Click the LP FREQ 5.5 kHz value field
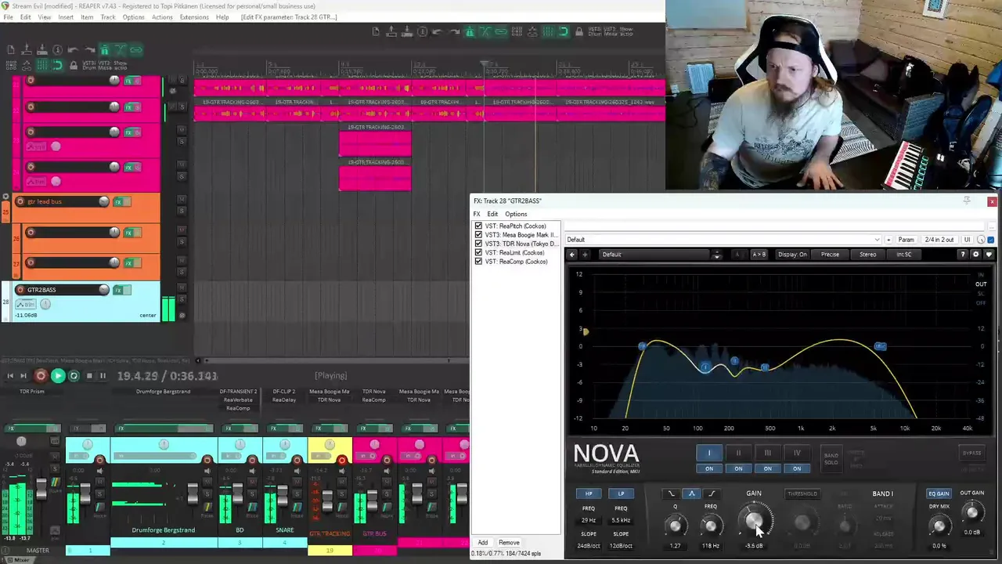The image size is (1002, 564). pos(621,520)
